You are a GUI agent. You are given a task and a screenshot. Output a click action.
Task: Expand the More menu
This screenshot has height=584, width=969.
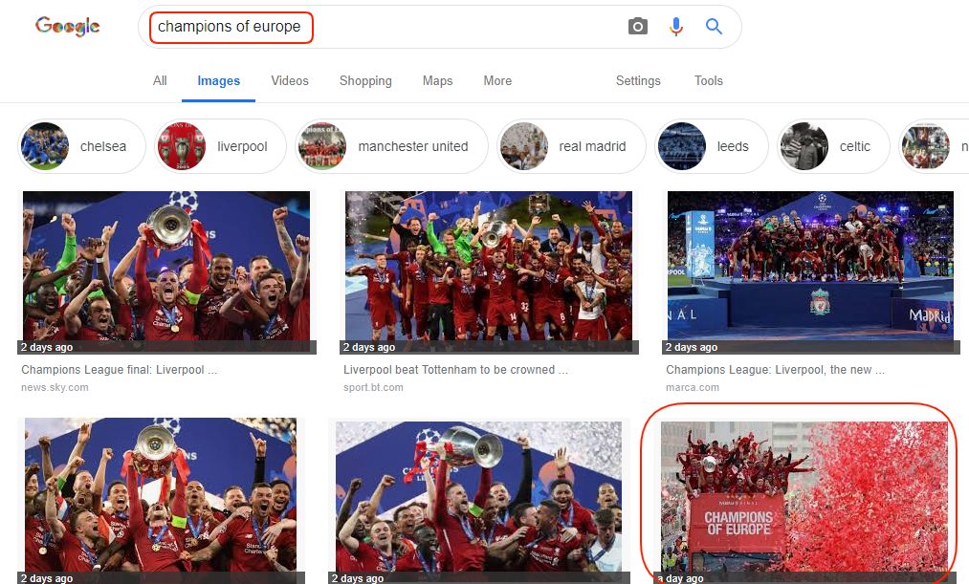tap(497, 81)
